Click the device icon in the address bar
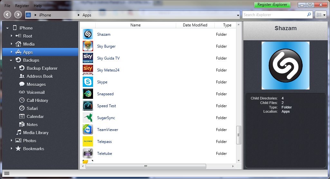 tap(28, 15)
